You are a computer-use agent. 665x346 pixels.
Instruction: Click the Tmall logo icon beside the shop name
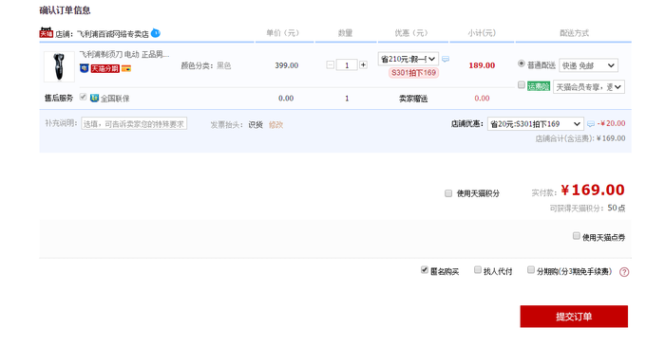(47, 33)
